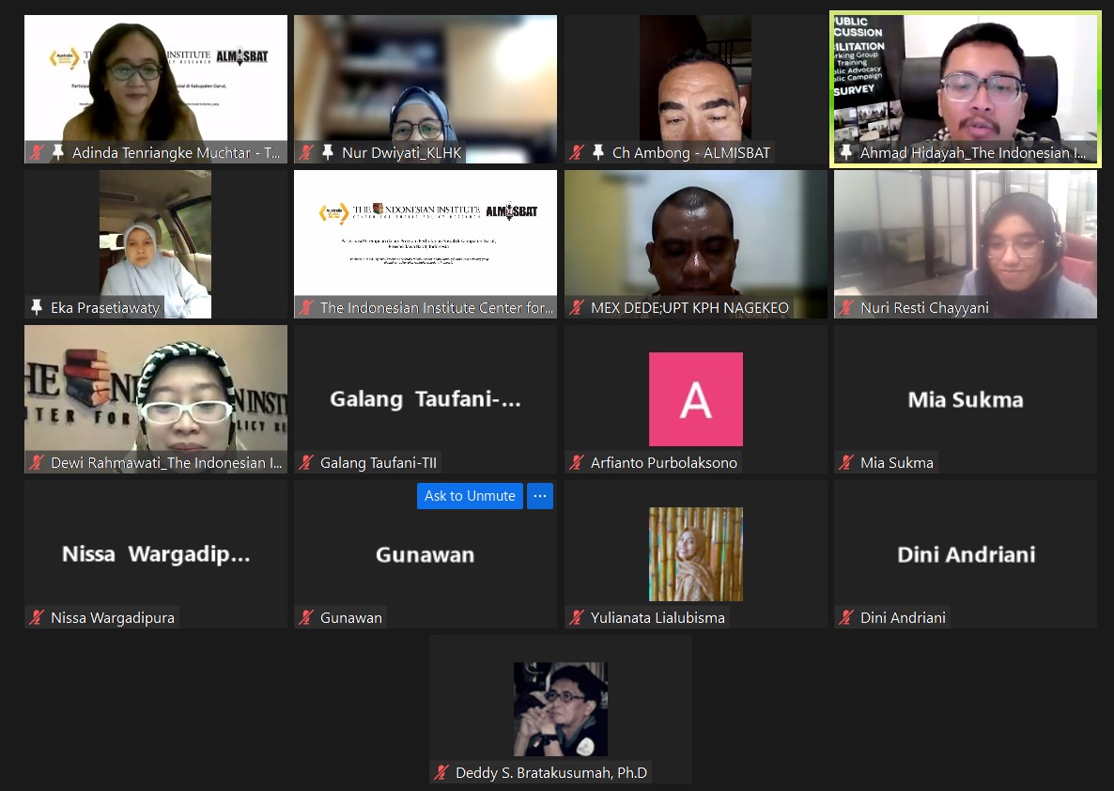Click the pin icon on Nur Dwiyati_KLHK tile
Screen dimensions: 1114x791
click(x=328, y=152)
